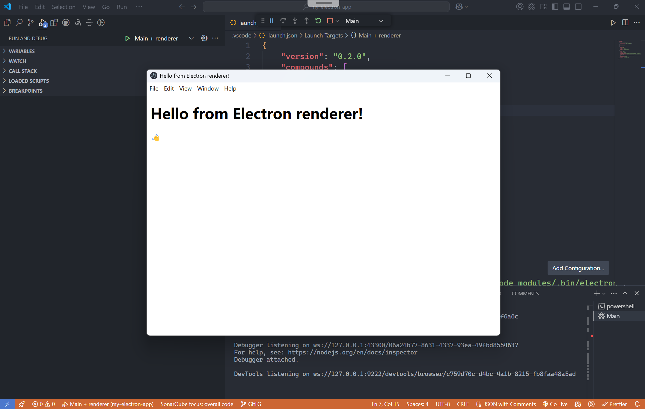This screenshot has width=645, height=409.
Task: Click Go Live in status bar
Action: click(x=555, y=404)
